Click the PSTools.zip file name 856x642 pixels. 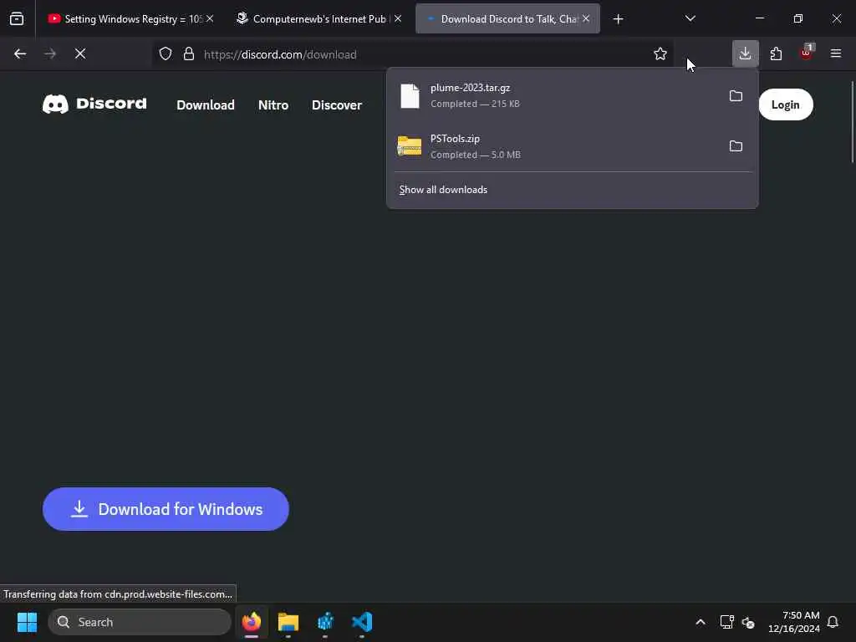[455, 139]
